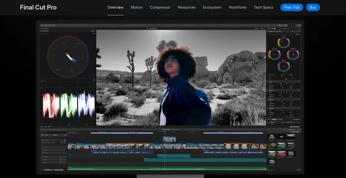
Task: Switch to the Roles index tab
Action: pyautogui.click(x=50, y=135)
